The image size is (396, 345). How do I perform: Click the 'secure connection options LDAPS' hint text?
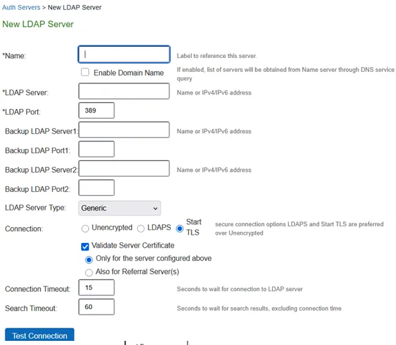coord(300,228)
